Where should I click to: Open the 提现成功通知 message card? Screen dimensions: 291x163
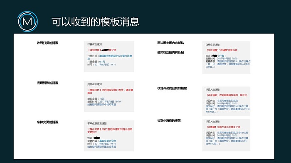pos(109,96)
